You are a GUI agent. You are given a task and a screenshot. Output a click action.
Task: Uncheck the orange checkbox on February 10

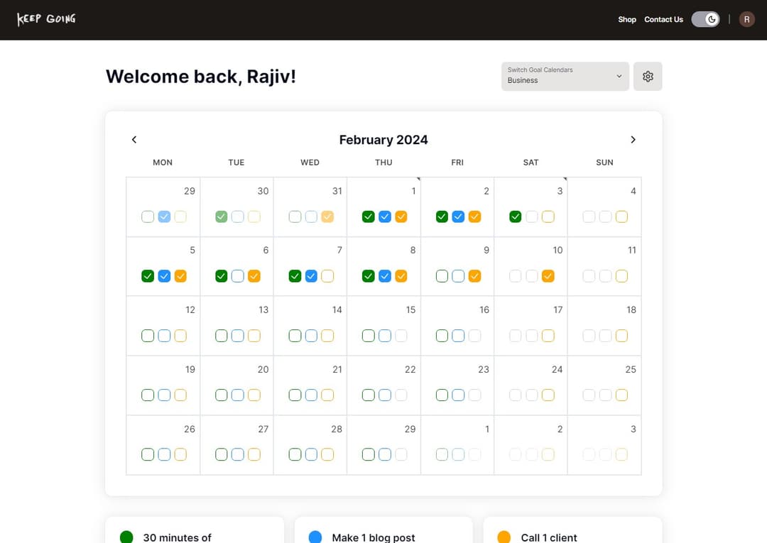[548, 276]
